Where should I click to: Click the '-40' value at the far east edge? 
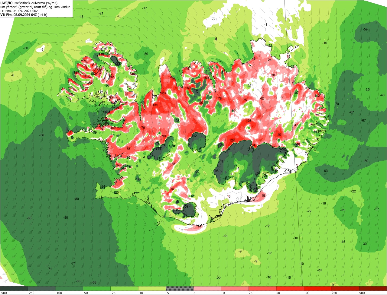click(x=382, y=95)
